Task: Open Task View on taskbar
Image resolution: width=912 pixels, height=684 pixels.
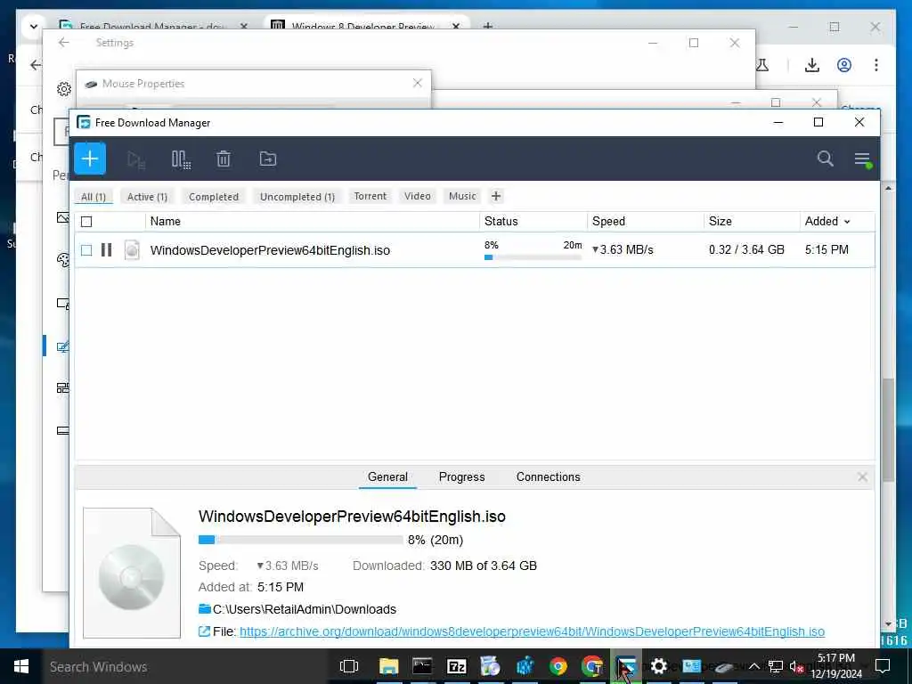Action: (x=349, y=666)
